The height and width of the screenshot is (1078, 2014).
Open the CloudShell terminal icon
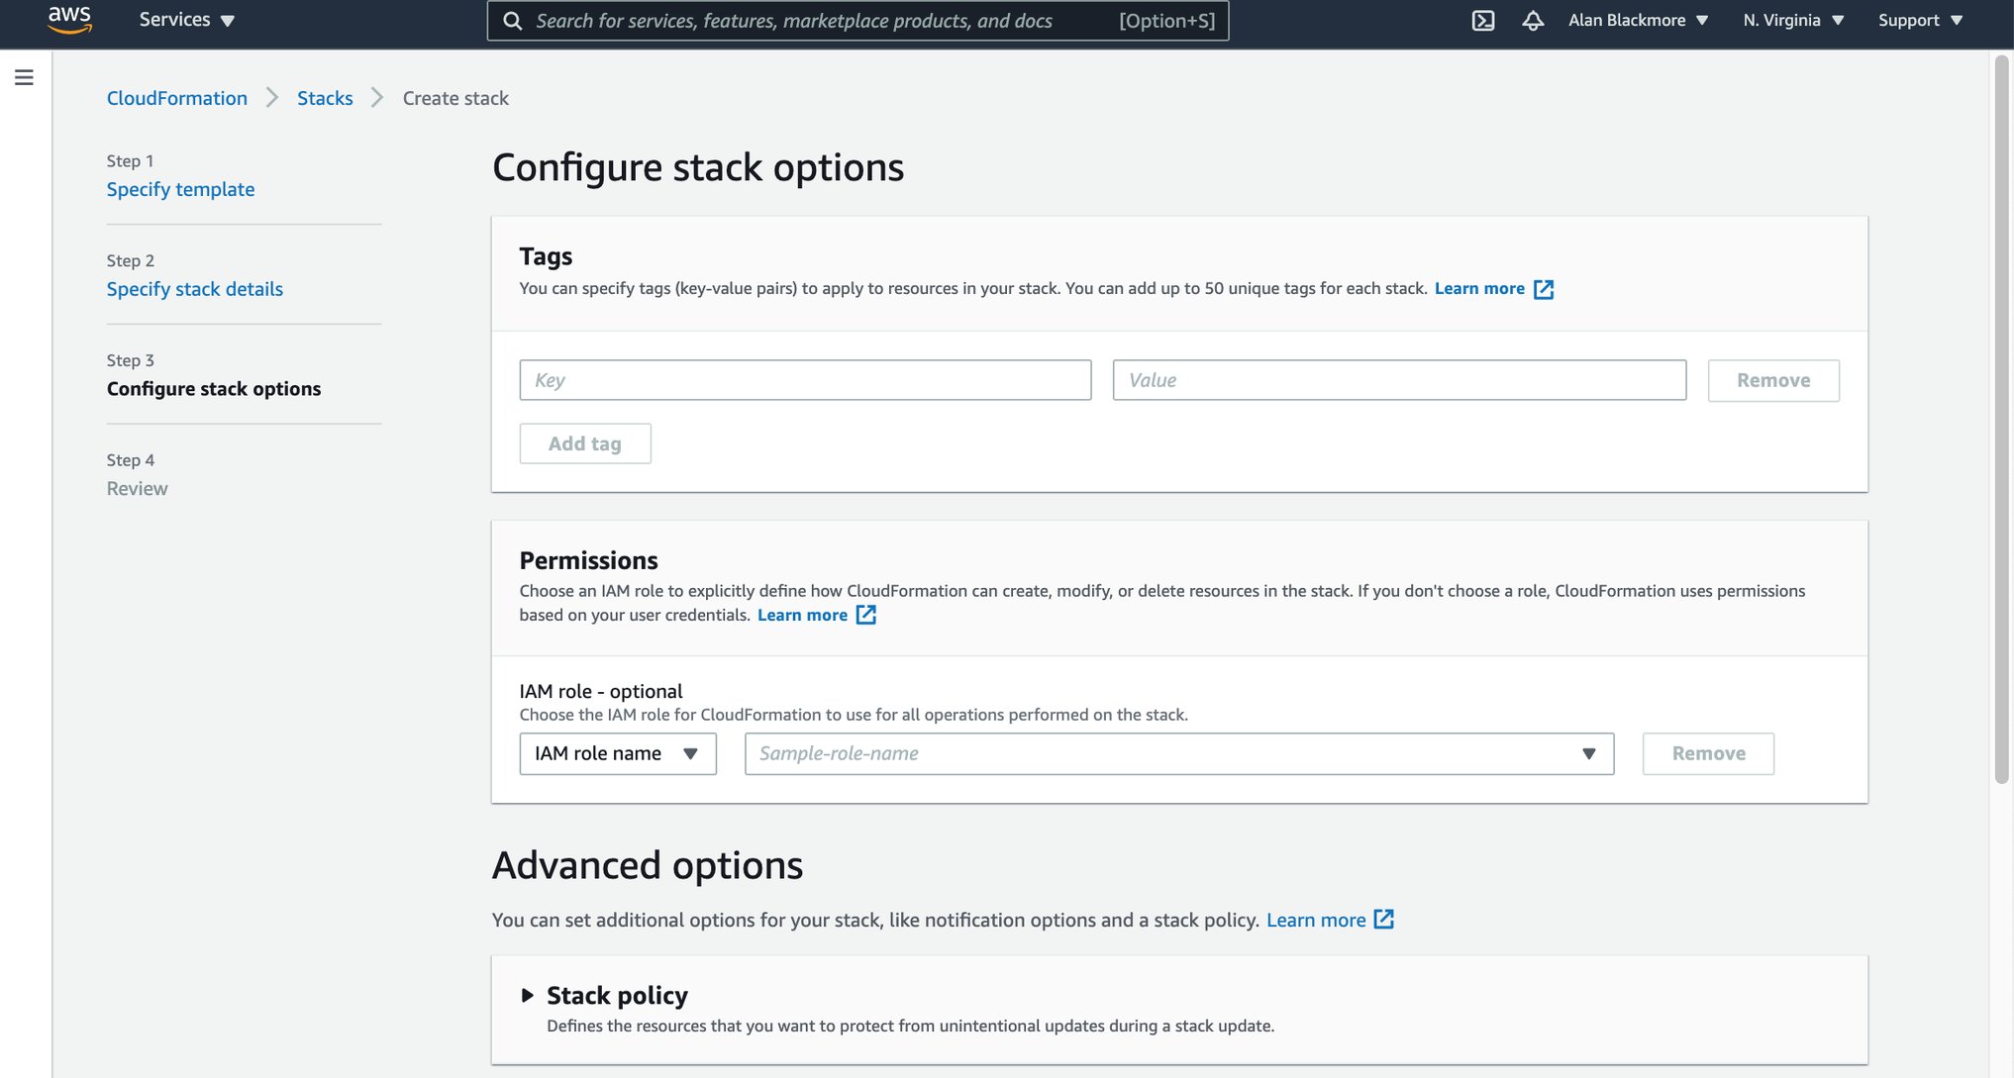1482,21
